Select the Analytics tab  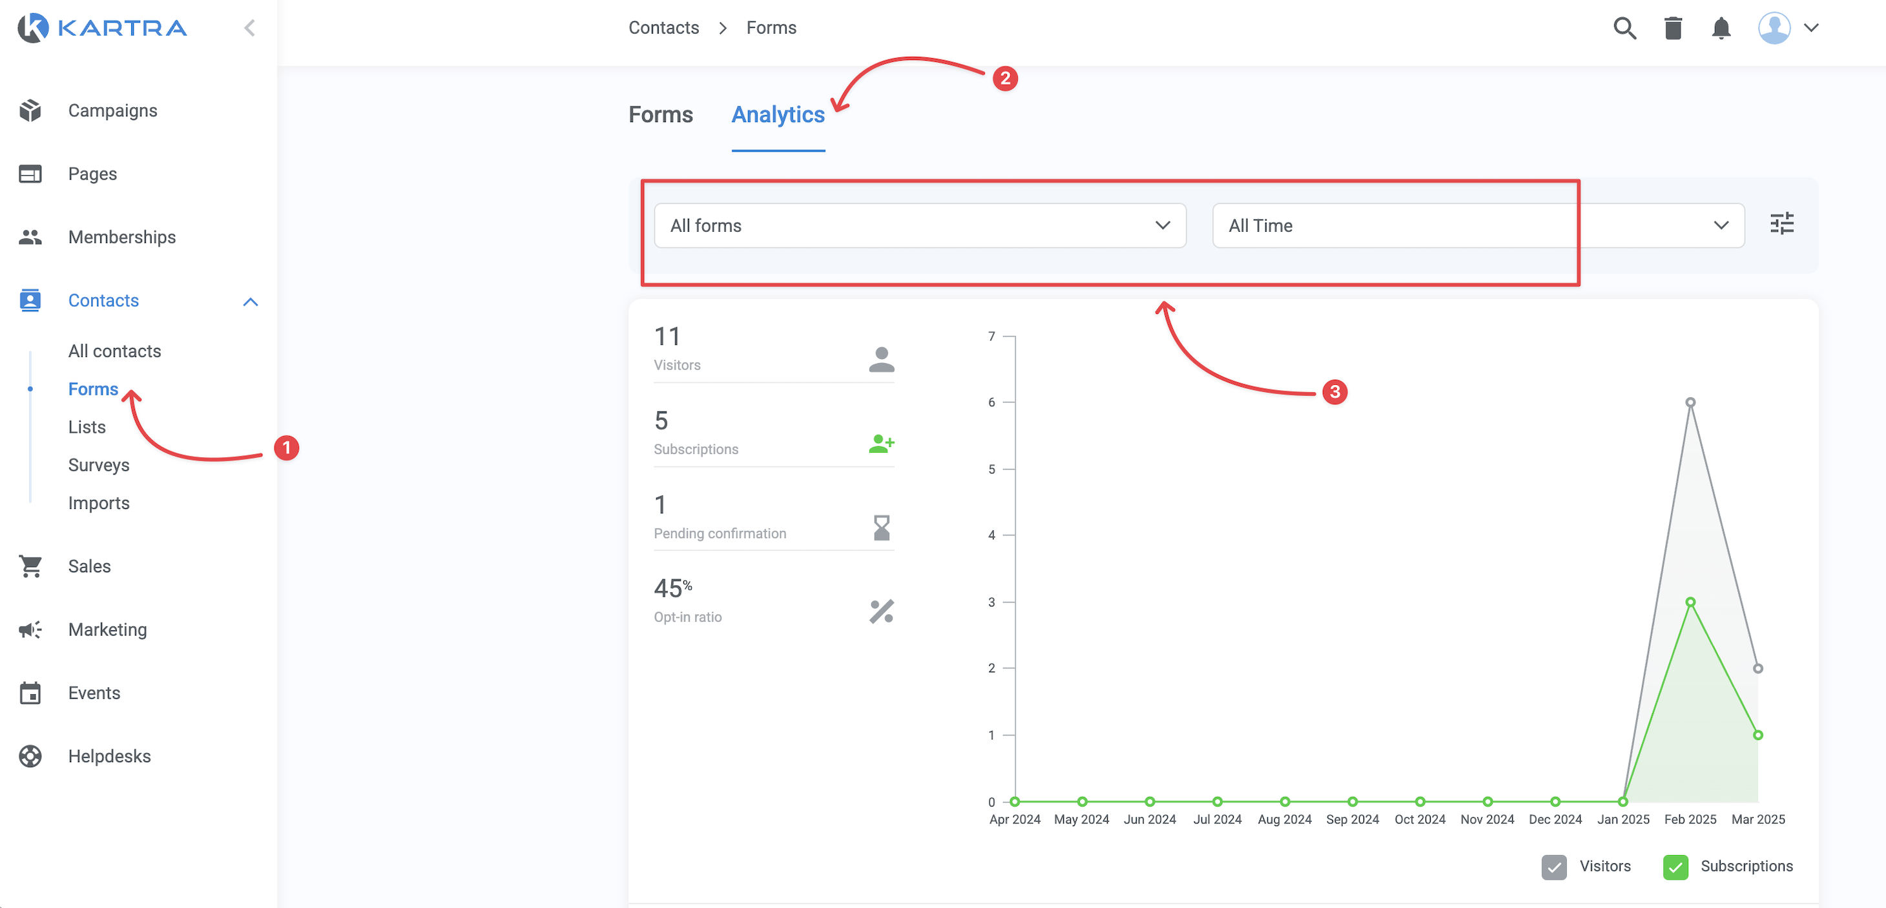click(x=778, y=114)
